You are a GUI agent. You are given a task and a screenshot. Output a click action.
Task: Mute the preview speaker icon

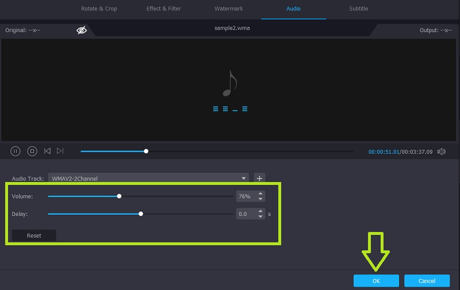pyautogui.click(x=441, y=152)
